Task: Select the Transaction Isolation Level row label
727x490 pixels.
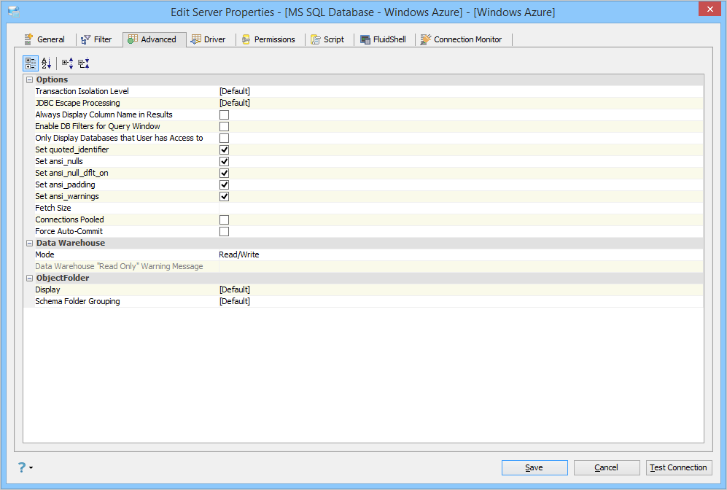Action: [x=82, y=91]
